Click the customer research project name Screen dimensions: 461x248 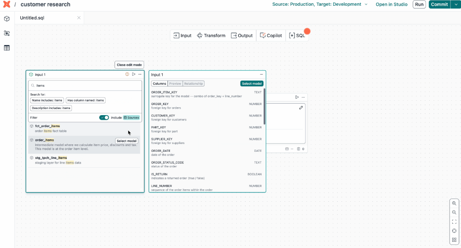pyautogui.click(x=45, y=4)
